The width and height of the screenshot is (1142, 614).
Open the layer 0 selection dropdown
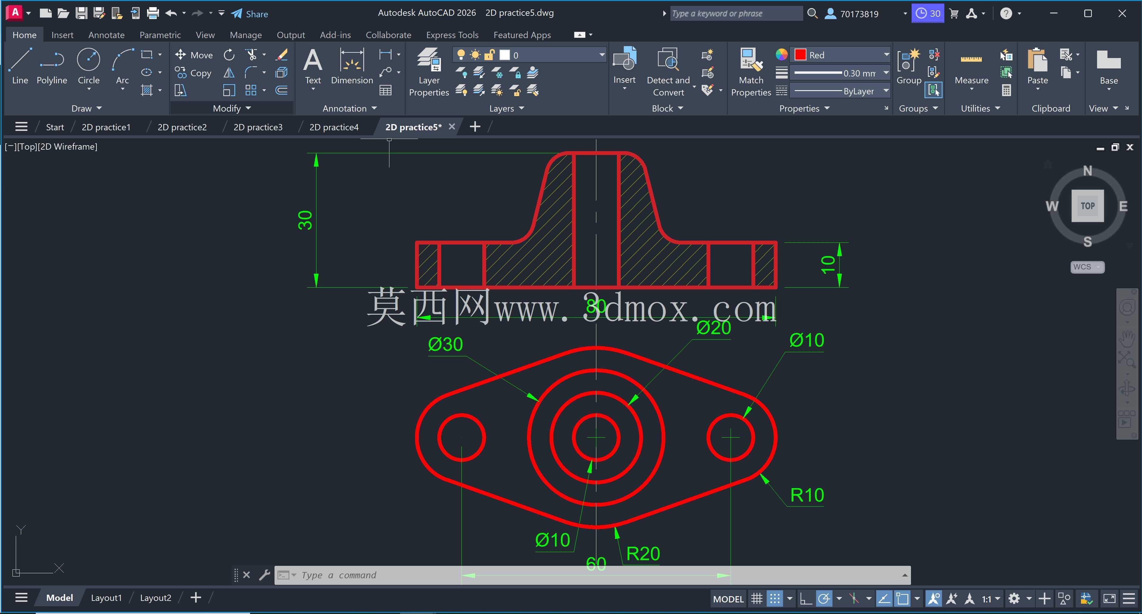click(529, 55)
